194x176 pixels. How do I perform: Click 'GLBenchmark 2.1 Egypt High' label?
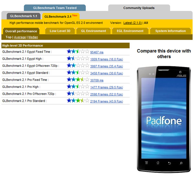pos(23,59)
